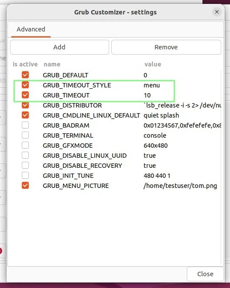The image size is (230, 288).
Task: Uncheck GRUB_MENU_PICTURE active checkbox
Action: 25,185
